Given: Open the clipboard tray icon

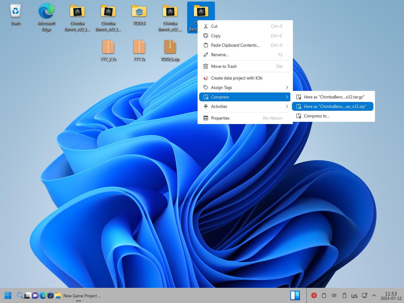Looking at the screenshot, I should point(324,295).
